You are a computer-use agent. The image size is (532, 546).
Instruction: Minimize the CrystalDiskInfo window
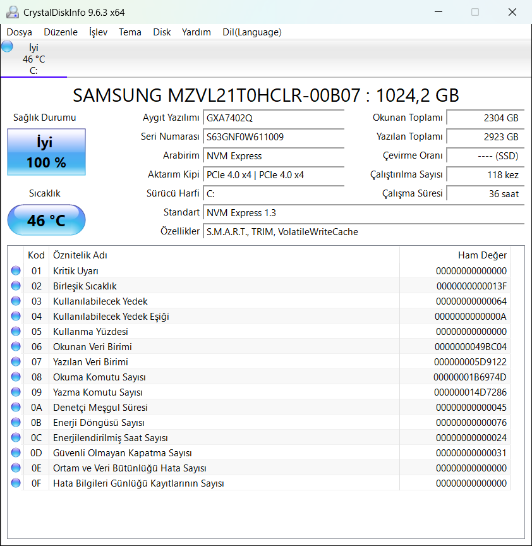coord(438,12)
